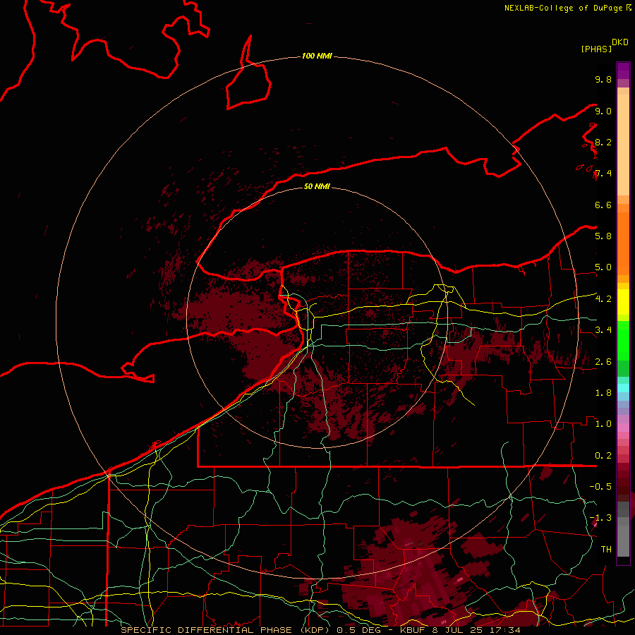Click the 6.6 value on color scale
Screen dimensions: 635x635
603,205
